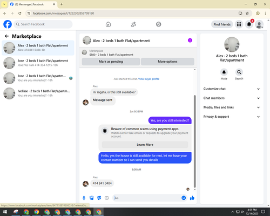Image resolution: width=270 pixels, height=216 pixels.
Task: Open the purple conversation information icon
Action: point(190,40)
